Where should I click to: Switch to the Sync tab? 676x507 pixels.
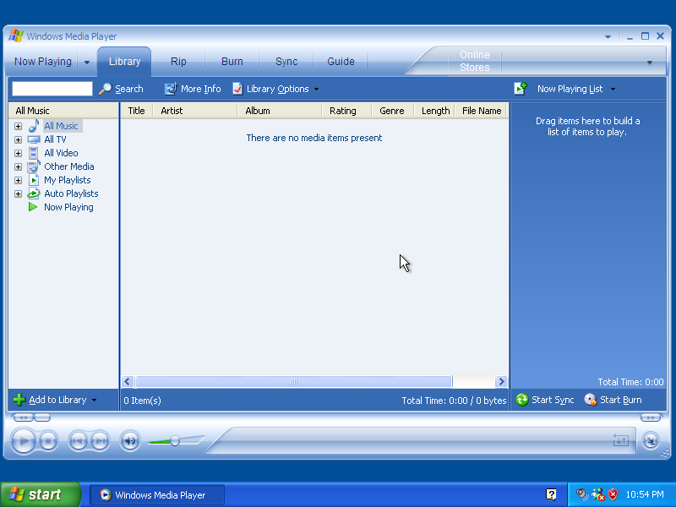[286, 62]
